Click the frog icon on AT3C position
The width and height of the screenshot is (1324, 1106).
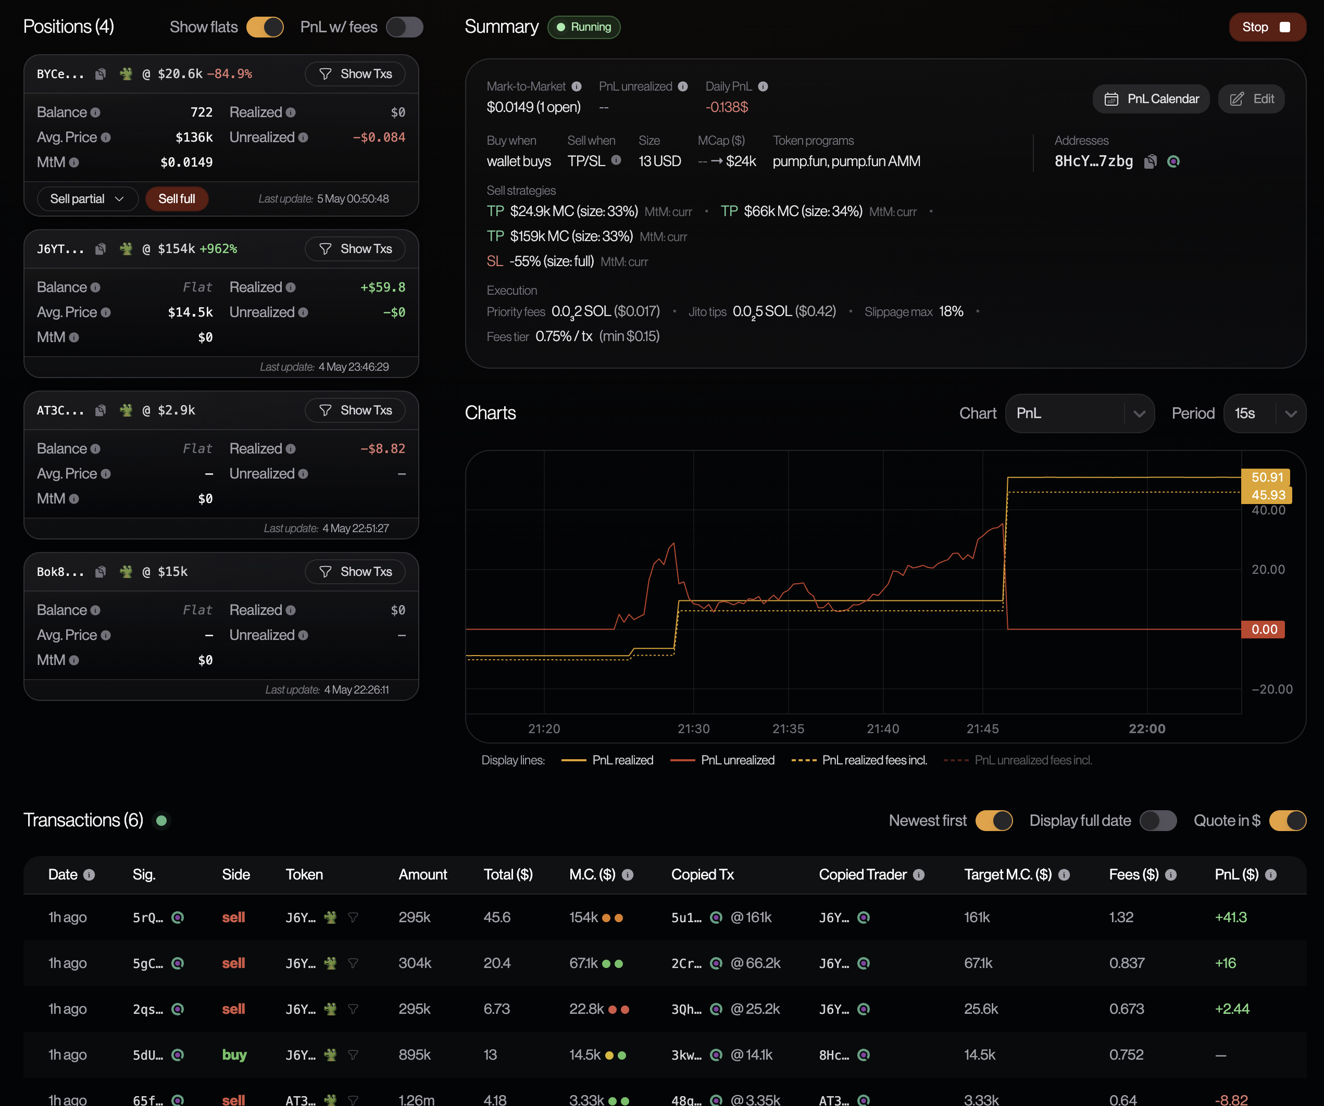[126, 410]
